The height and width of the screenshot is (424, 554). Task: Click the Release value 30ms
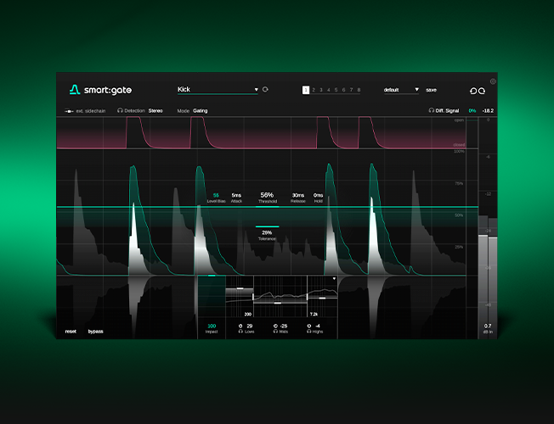pos(298,195)
